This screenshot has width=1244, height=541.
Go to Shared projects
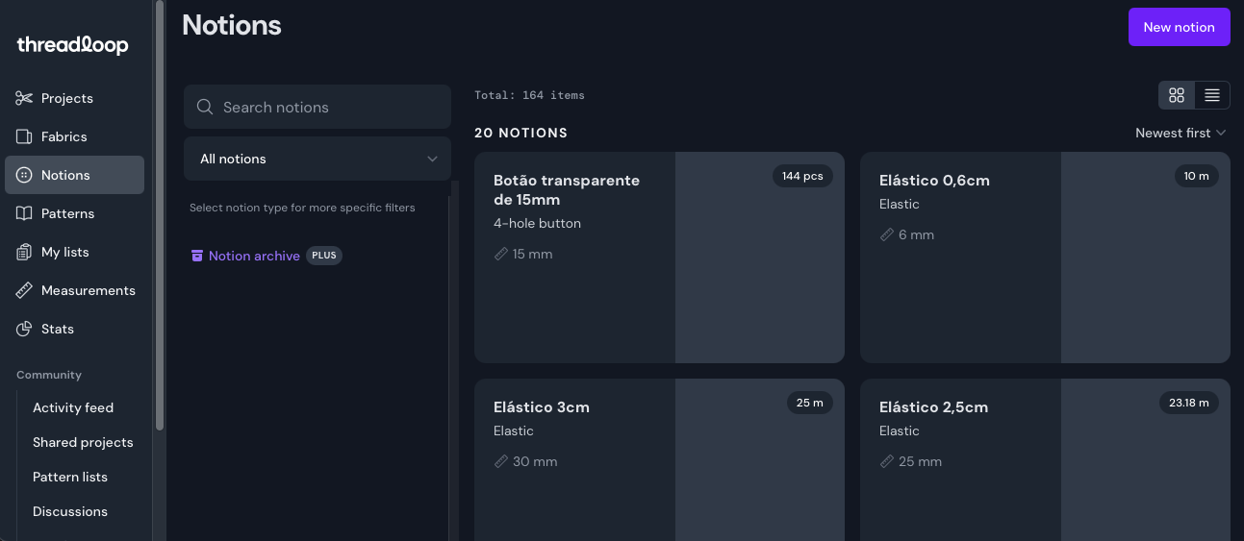point(83,442)
